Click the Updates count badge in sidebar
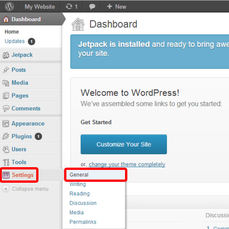This screenshot has height=229, width=229. [32, 42]
